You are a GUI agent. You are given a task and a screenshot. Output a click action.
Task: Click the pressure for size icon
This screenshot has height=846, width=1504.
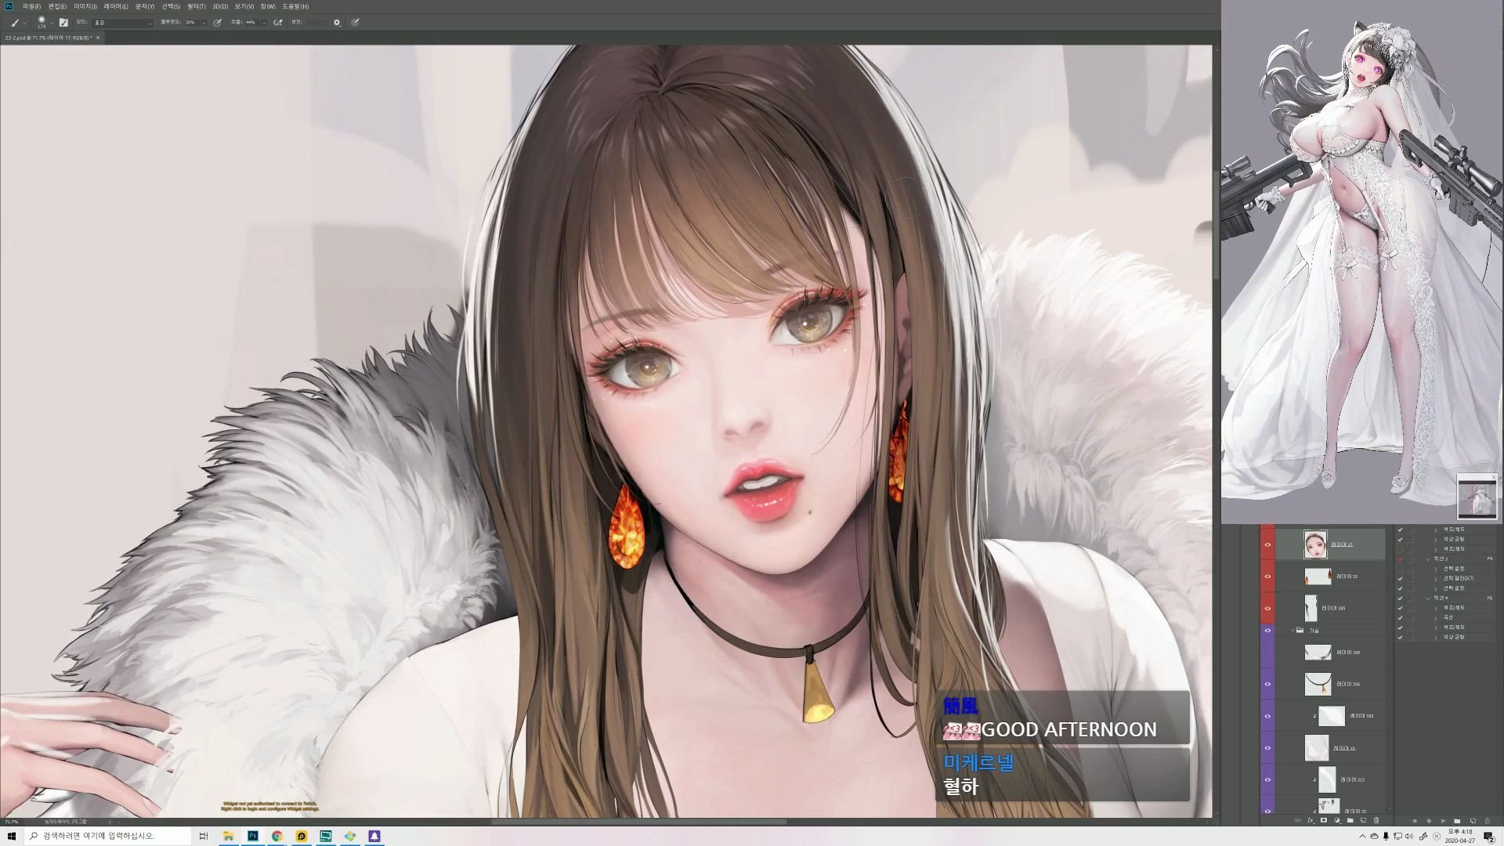[x=355, y=23]
